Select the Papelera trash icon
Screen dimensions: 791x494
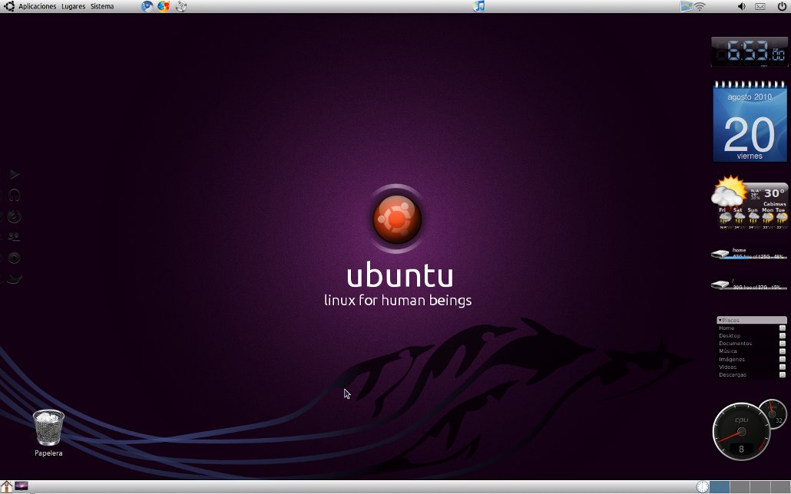(48, 433)
